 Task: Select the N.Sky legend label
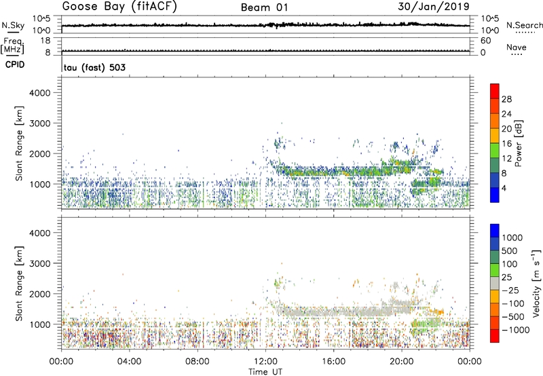pyautogui.click(x=13, y=25)
